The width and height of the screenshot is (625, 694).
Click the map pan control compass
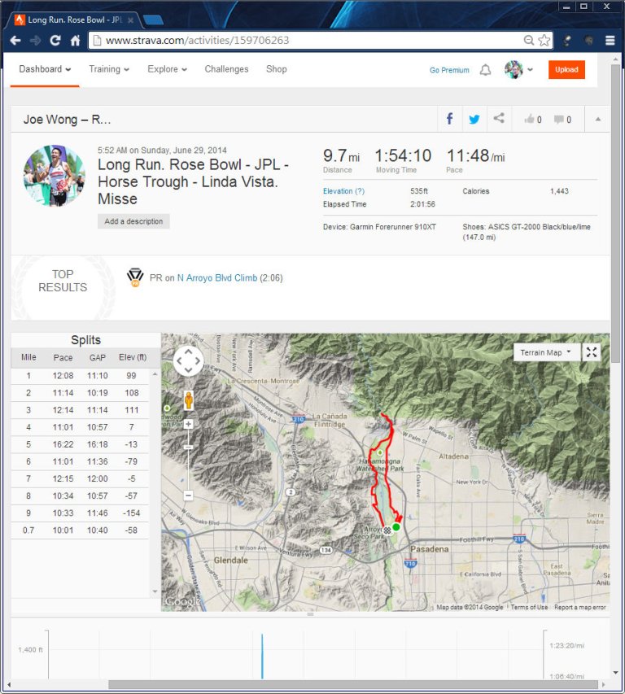pos(187,359)
